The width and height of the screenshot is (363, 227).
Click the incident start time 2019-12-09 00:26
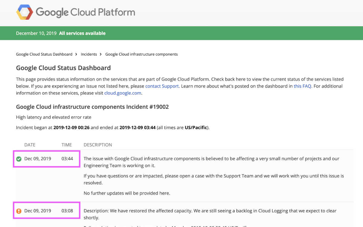(71, 127)
